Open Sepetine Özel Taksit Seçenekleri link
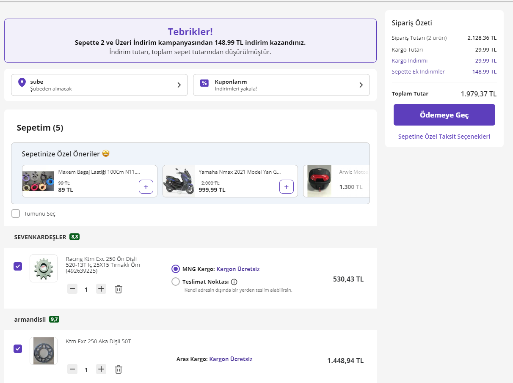This screenshot has width=513, height=383. (444, 137)
